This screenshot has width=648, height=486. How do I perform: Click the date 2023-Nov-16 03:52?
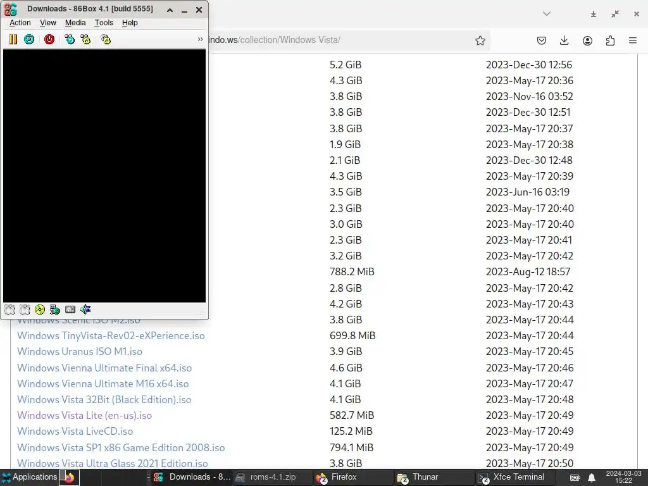(529, 96)
